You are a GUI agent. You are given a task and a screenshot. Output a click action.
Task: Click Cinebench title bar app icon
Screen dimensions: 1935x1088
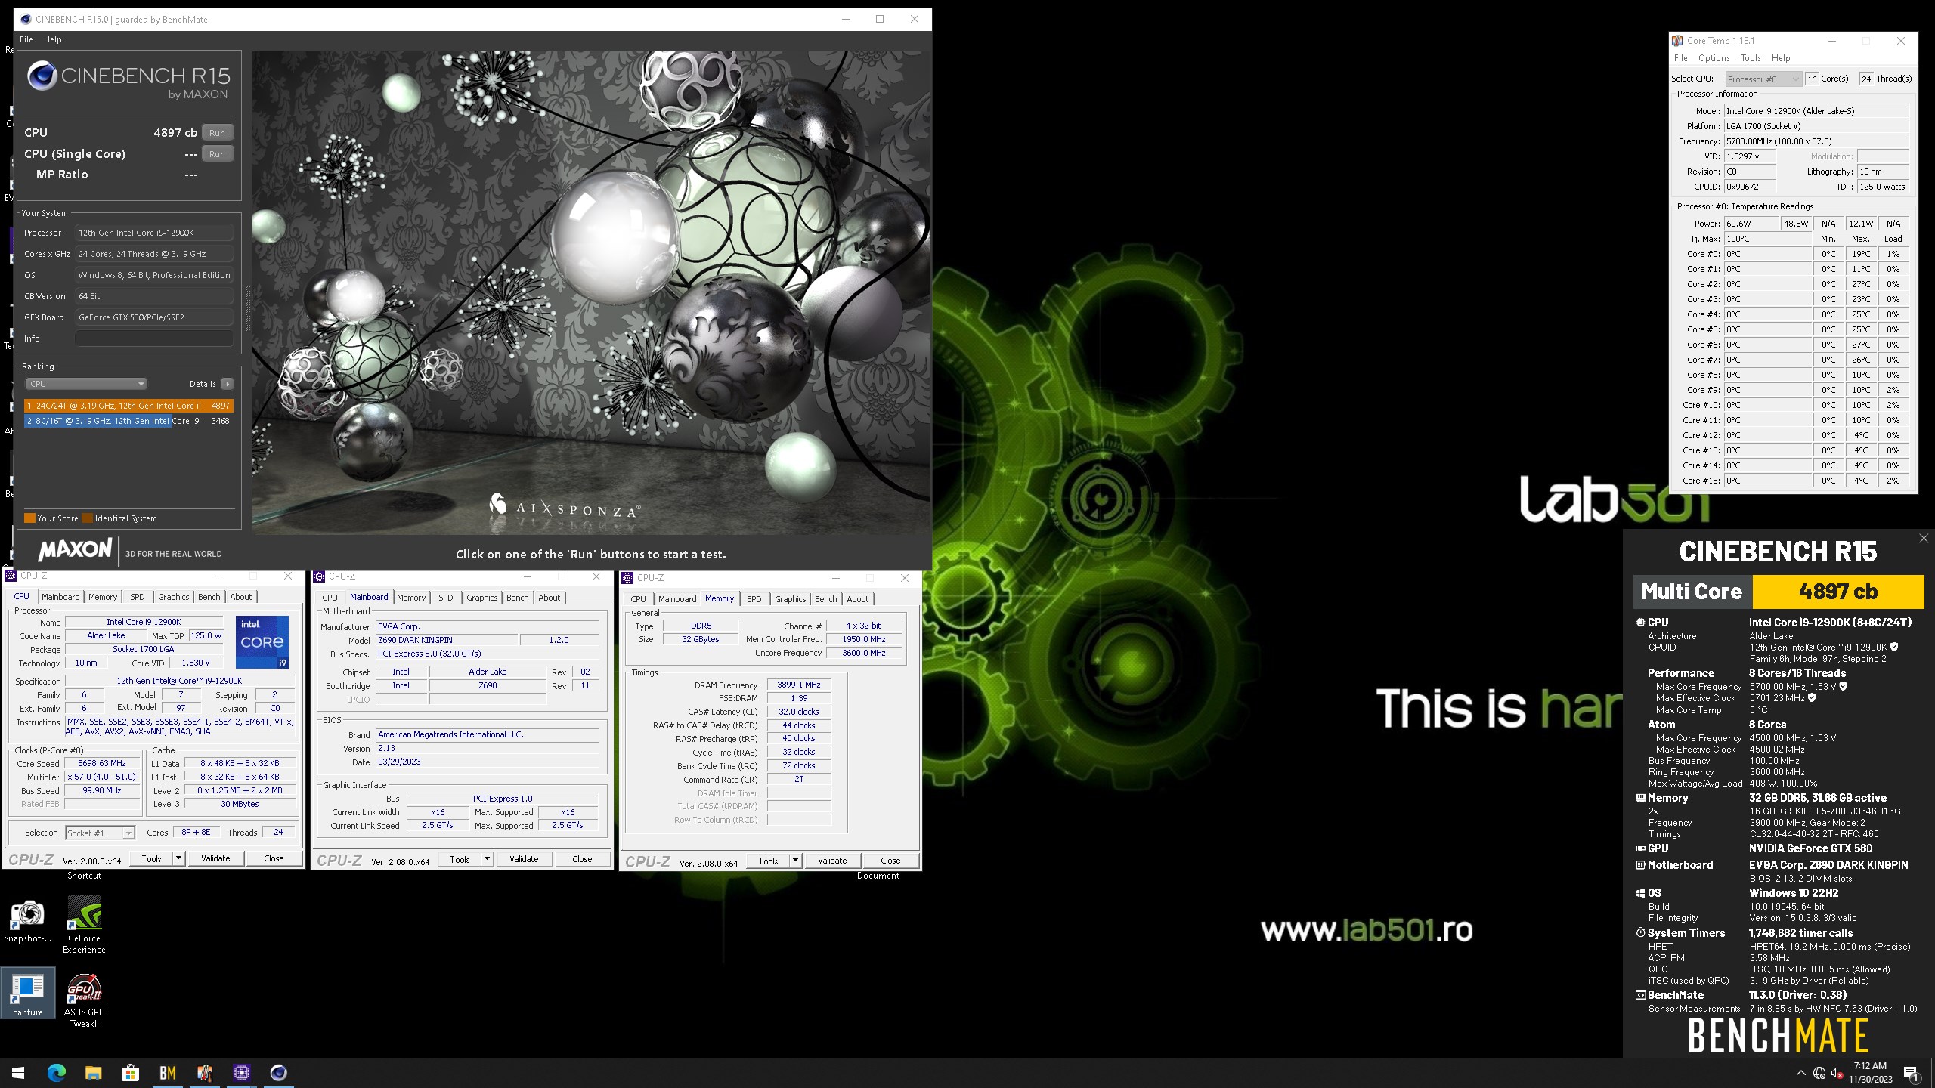point(24,19)
